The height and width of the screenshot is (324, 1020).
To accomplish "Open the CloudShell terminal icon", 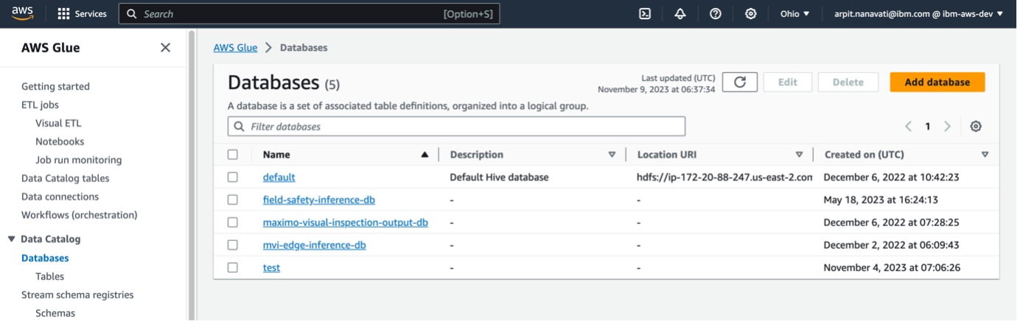I will [x=645, y=14].
